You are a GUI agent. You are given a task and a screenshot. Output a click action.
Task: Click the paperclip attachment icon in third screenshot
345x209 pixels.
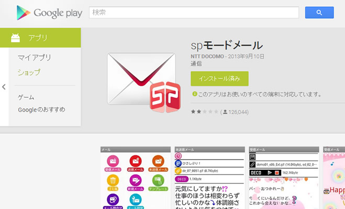(x=252, y=165)
